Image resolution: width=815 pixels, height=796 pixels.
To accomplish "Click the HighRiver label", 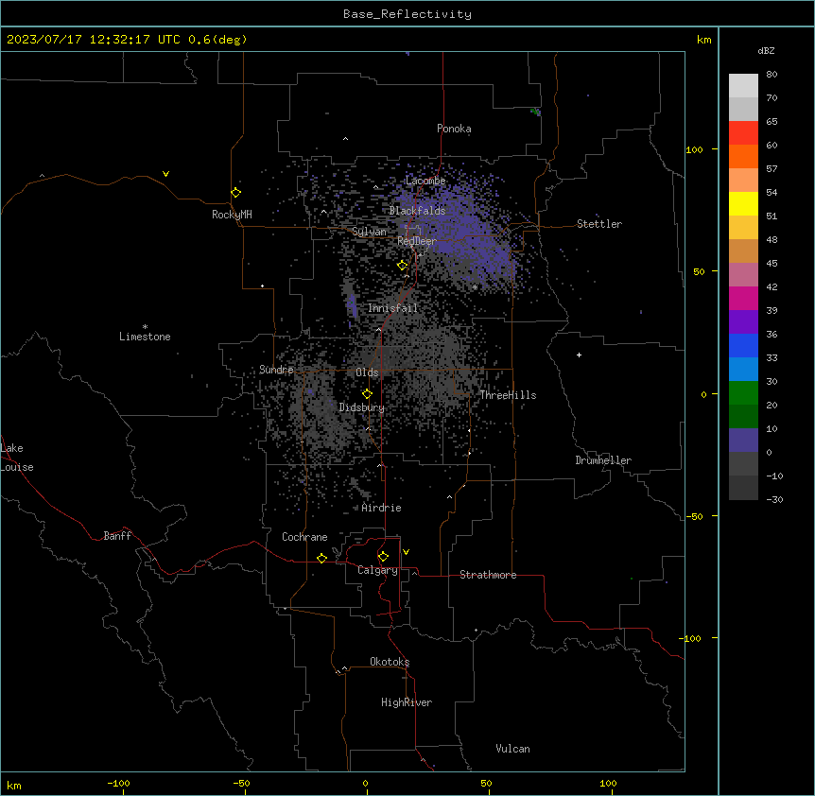I will (x=407, y=702).
